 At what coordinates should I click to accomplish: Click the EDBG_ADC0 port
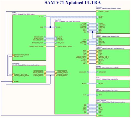[14, 56]
